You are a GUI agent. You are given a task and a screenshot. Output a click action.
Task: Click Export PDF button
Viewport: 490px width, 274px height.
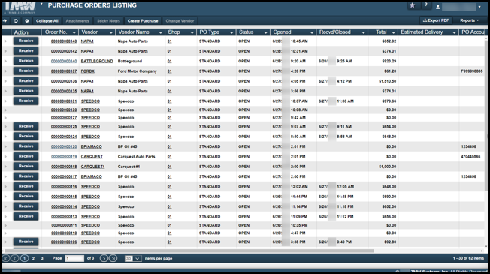[436, 20]
